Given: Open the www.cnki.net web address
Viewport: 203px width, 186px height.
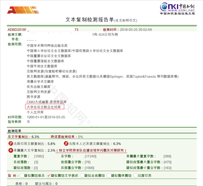Looking at the screenshot, I should click(x=181, y=10).
